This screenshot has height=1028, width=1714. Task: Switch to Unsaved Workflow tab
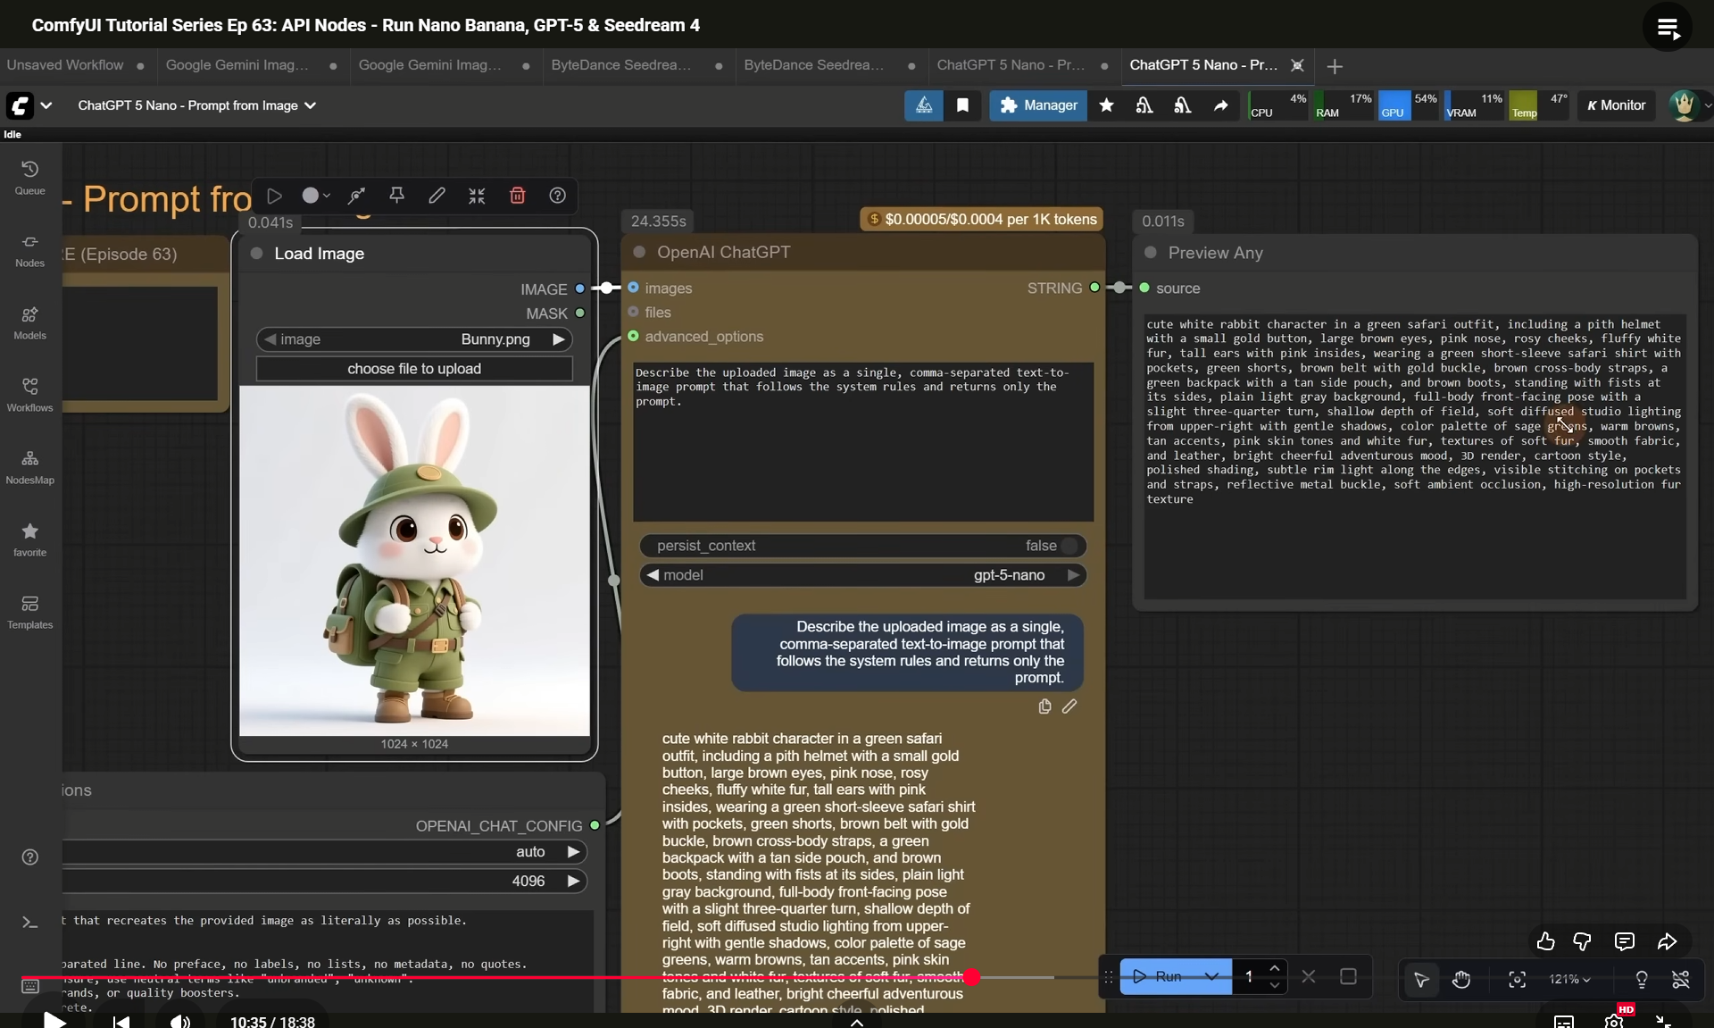[x=65, y=65]
